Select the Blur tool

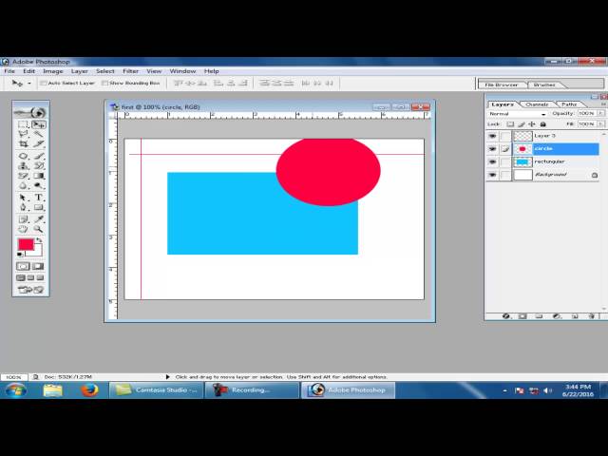click(x=23, y=186)
